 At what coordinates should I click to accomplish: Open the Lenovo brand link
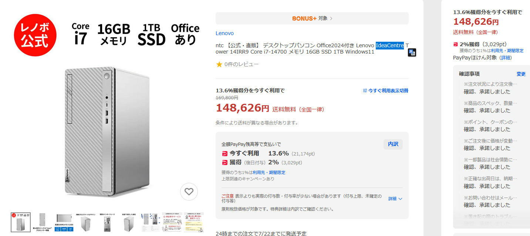[225, 33]
